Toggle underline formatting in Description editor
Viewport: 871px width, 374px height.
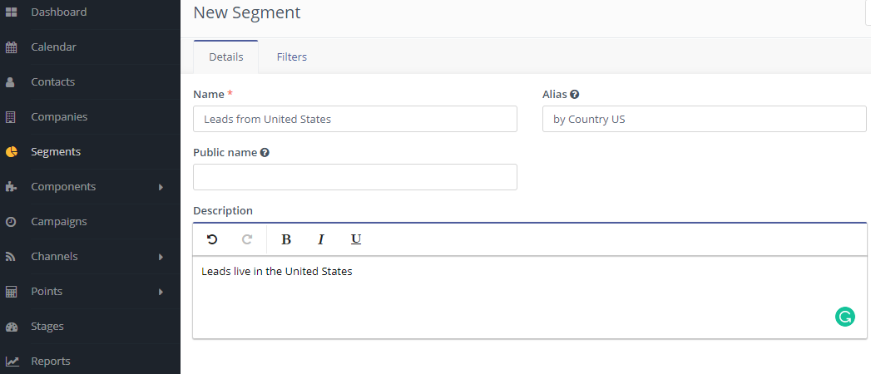pos(356,239)
